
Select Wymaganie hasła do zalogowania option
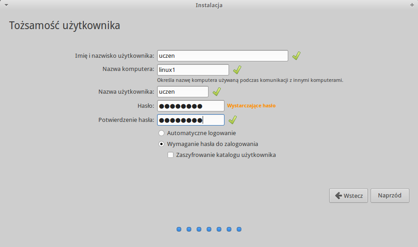click(x=161, y=144)
